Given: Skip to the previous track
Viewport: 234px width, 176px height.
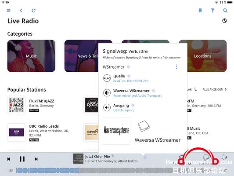Looking at the screenshot, I should pos(9,159).
